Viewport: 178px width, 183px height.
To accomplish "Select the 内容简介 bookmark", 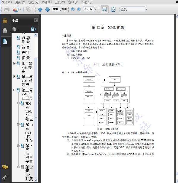I will coord(26,40).
